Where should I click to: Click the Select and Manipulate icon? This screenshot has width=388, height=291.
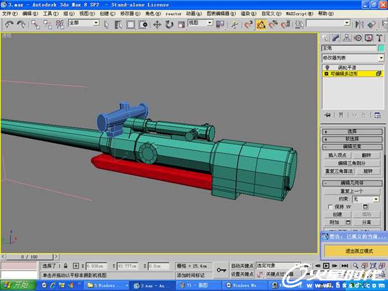[x=235, y=24]
